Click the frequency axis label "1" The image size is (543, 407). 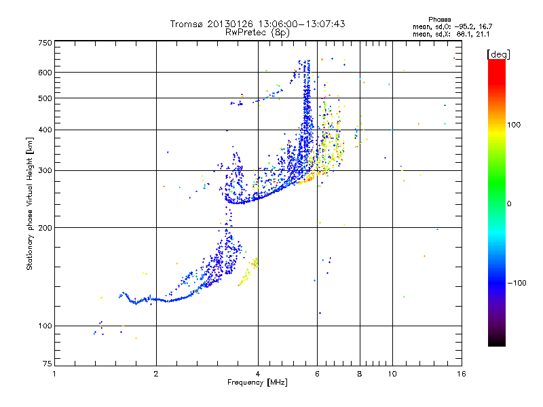pyautogui.click(x=54, y=374)
